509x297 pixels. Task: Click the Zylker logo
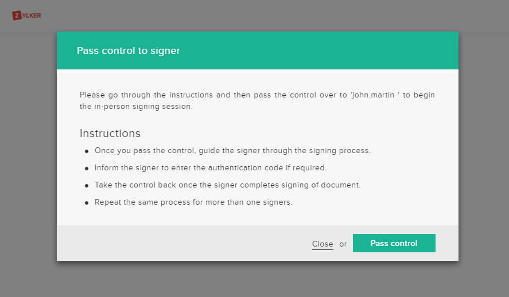26,15
